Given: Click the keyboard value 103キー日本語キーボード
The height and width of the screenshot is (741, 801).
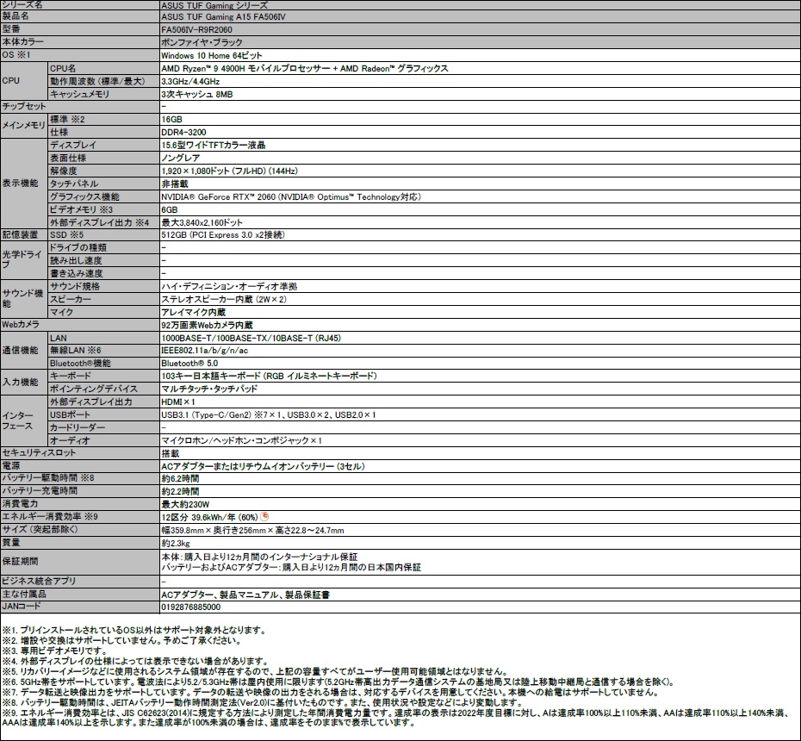Looking at the screenshot, I should [270, 377].
